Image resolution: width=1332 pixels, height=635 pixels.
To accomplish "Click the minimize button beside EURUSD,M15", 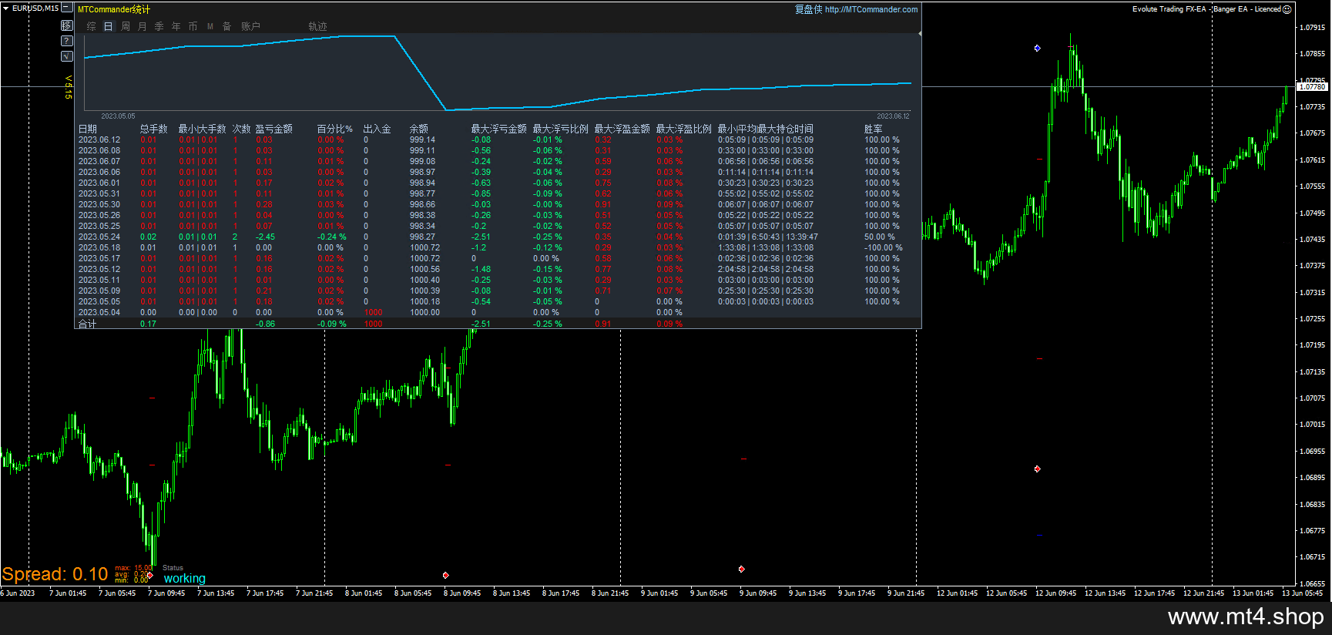I will [66, 8].
